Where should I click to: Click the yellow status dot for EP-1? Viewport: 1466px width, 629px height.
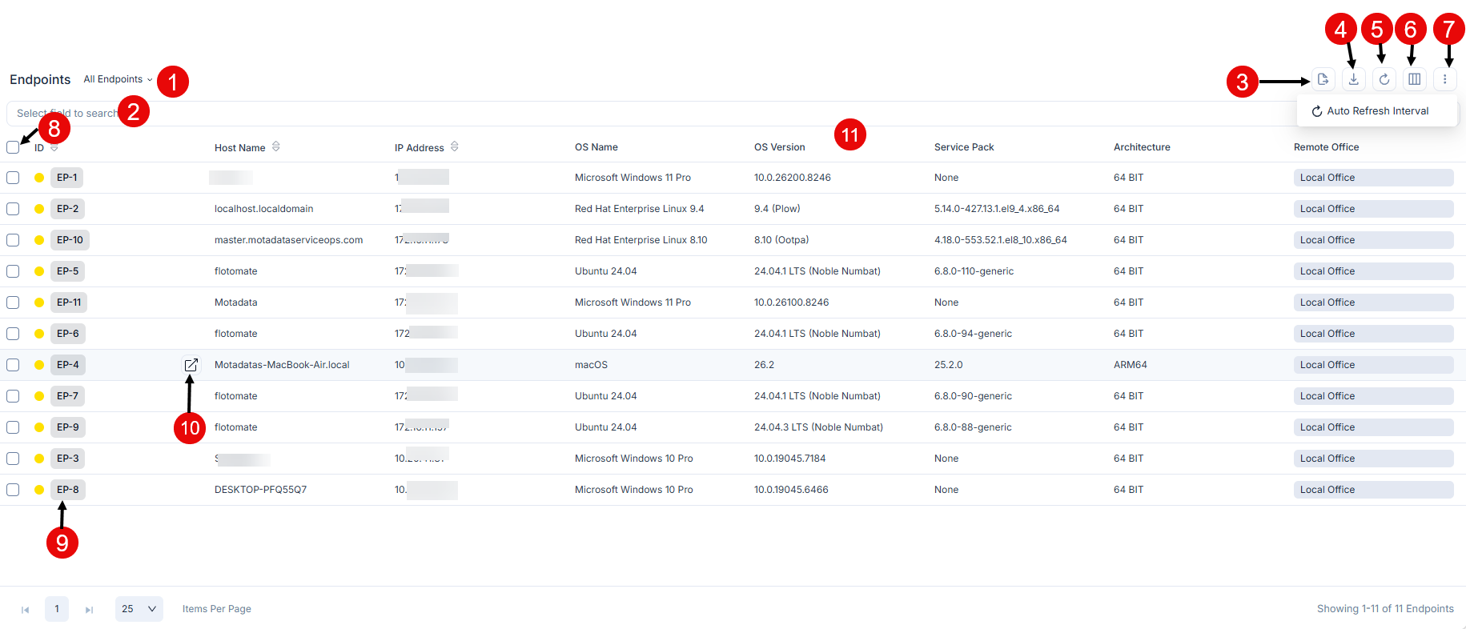[39, 178]
